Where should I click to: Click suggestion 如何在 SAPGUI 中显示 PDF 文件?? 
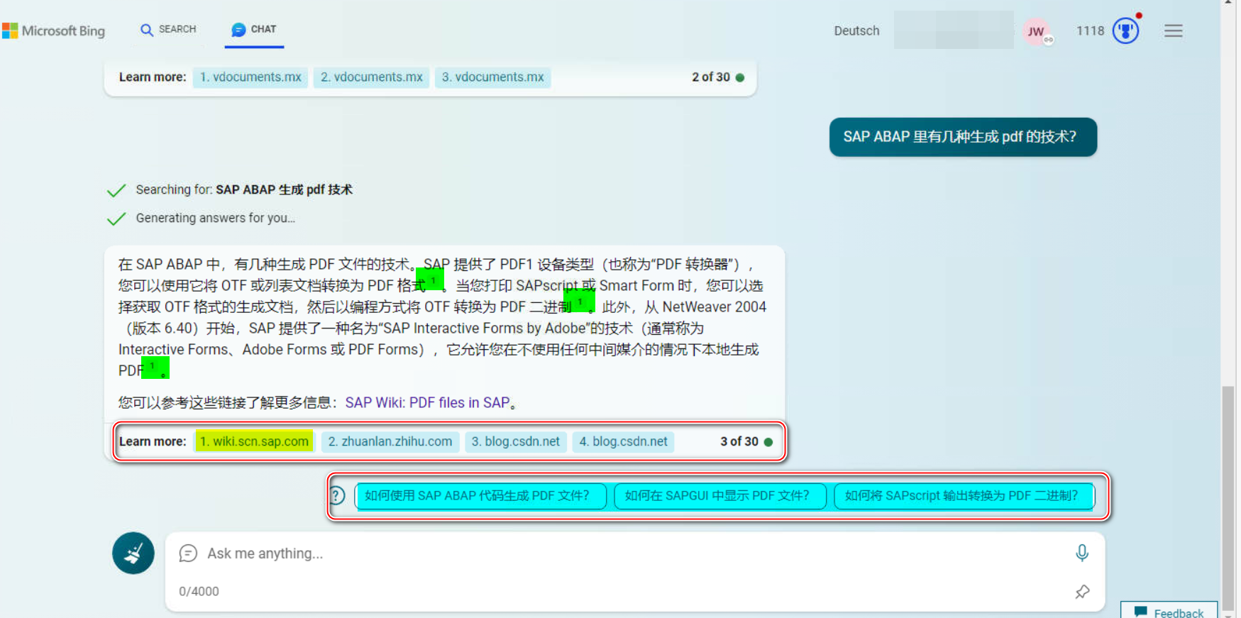[x=720, y=496]
